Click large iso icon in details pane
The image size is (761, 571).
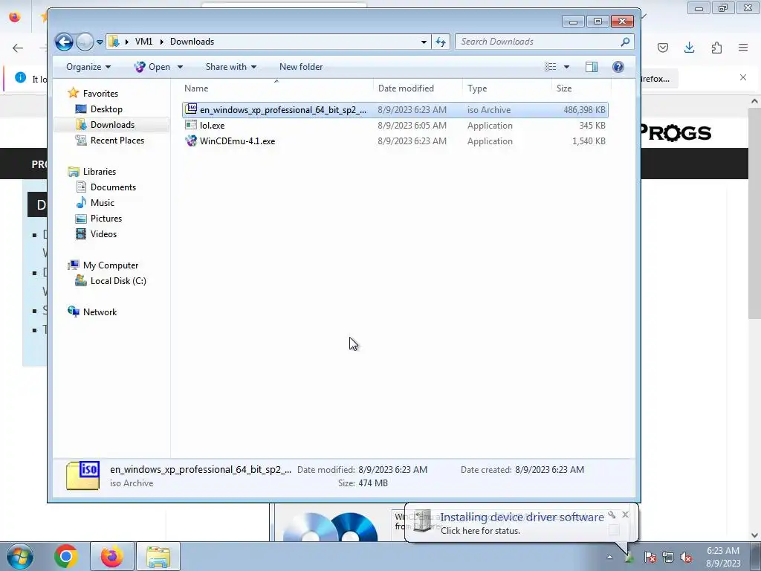[83, 475]
